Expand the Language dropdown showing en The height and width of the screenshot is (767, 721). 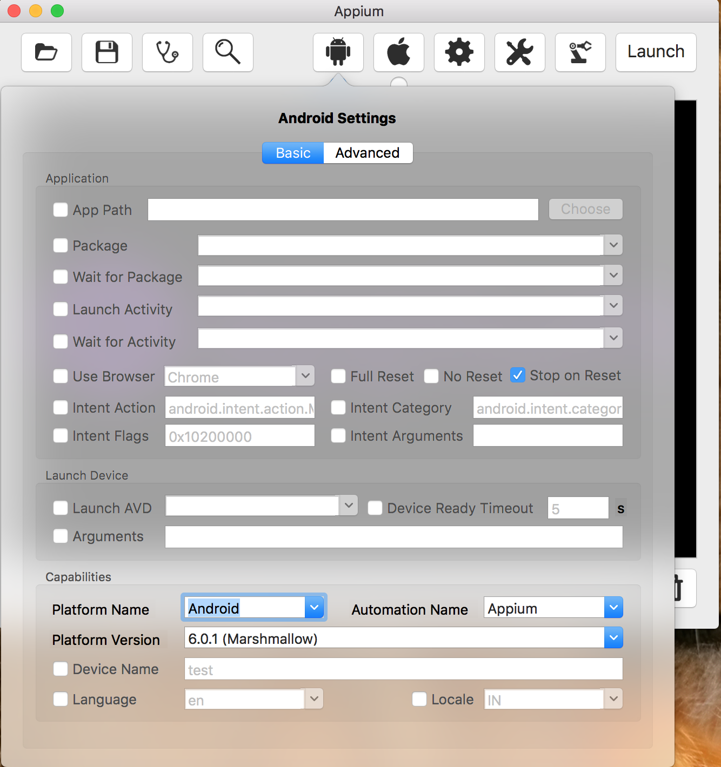pos(314,699)
